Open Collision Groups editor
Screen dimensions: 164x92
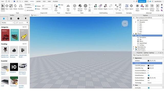click(x=152, y=7)
